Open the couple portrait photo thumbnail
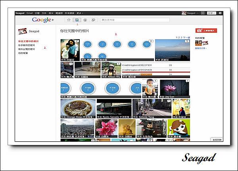 tap(70, 50)
